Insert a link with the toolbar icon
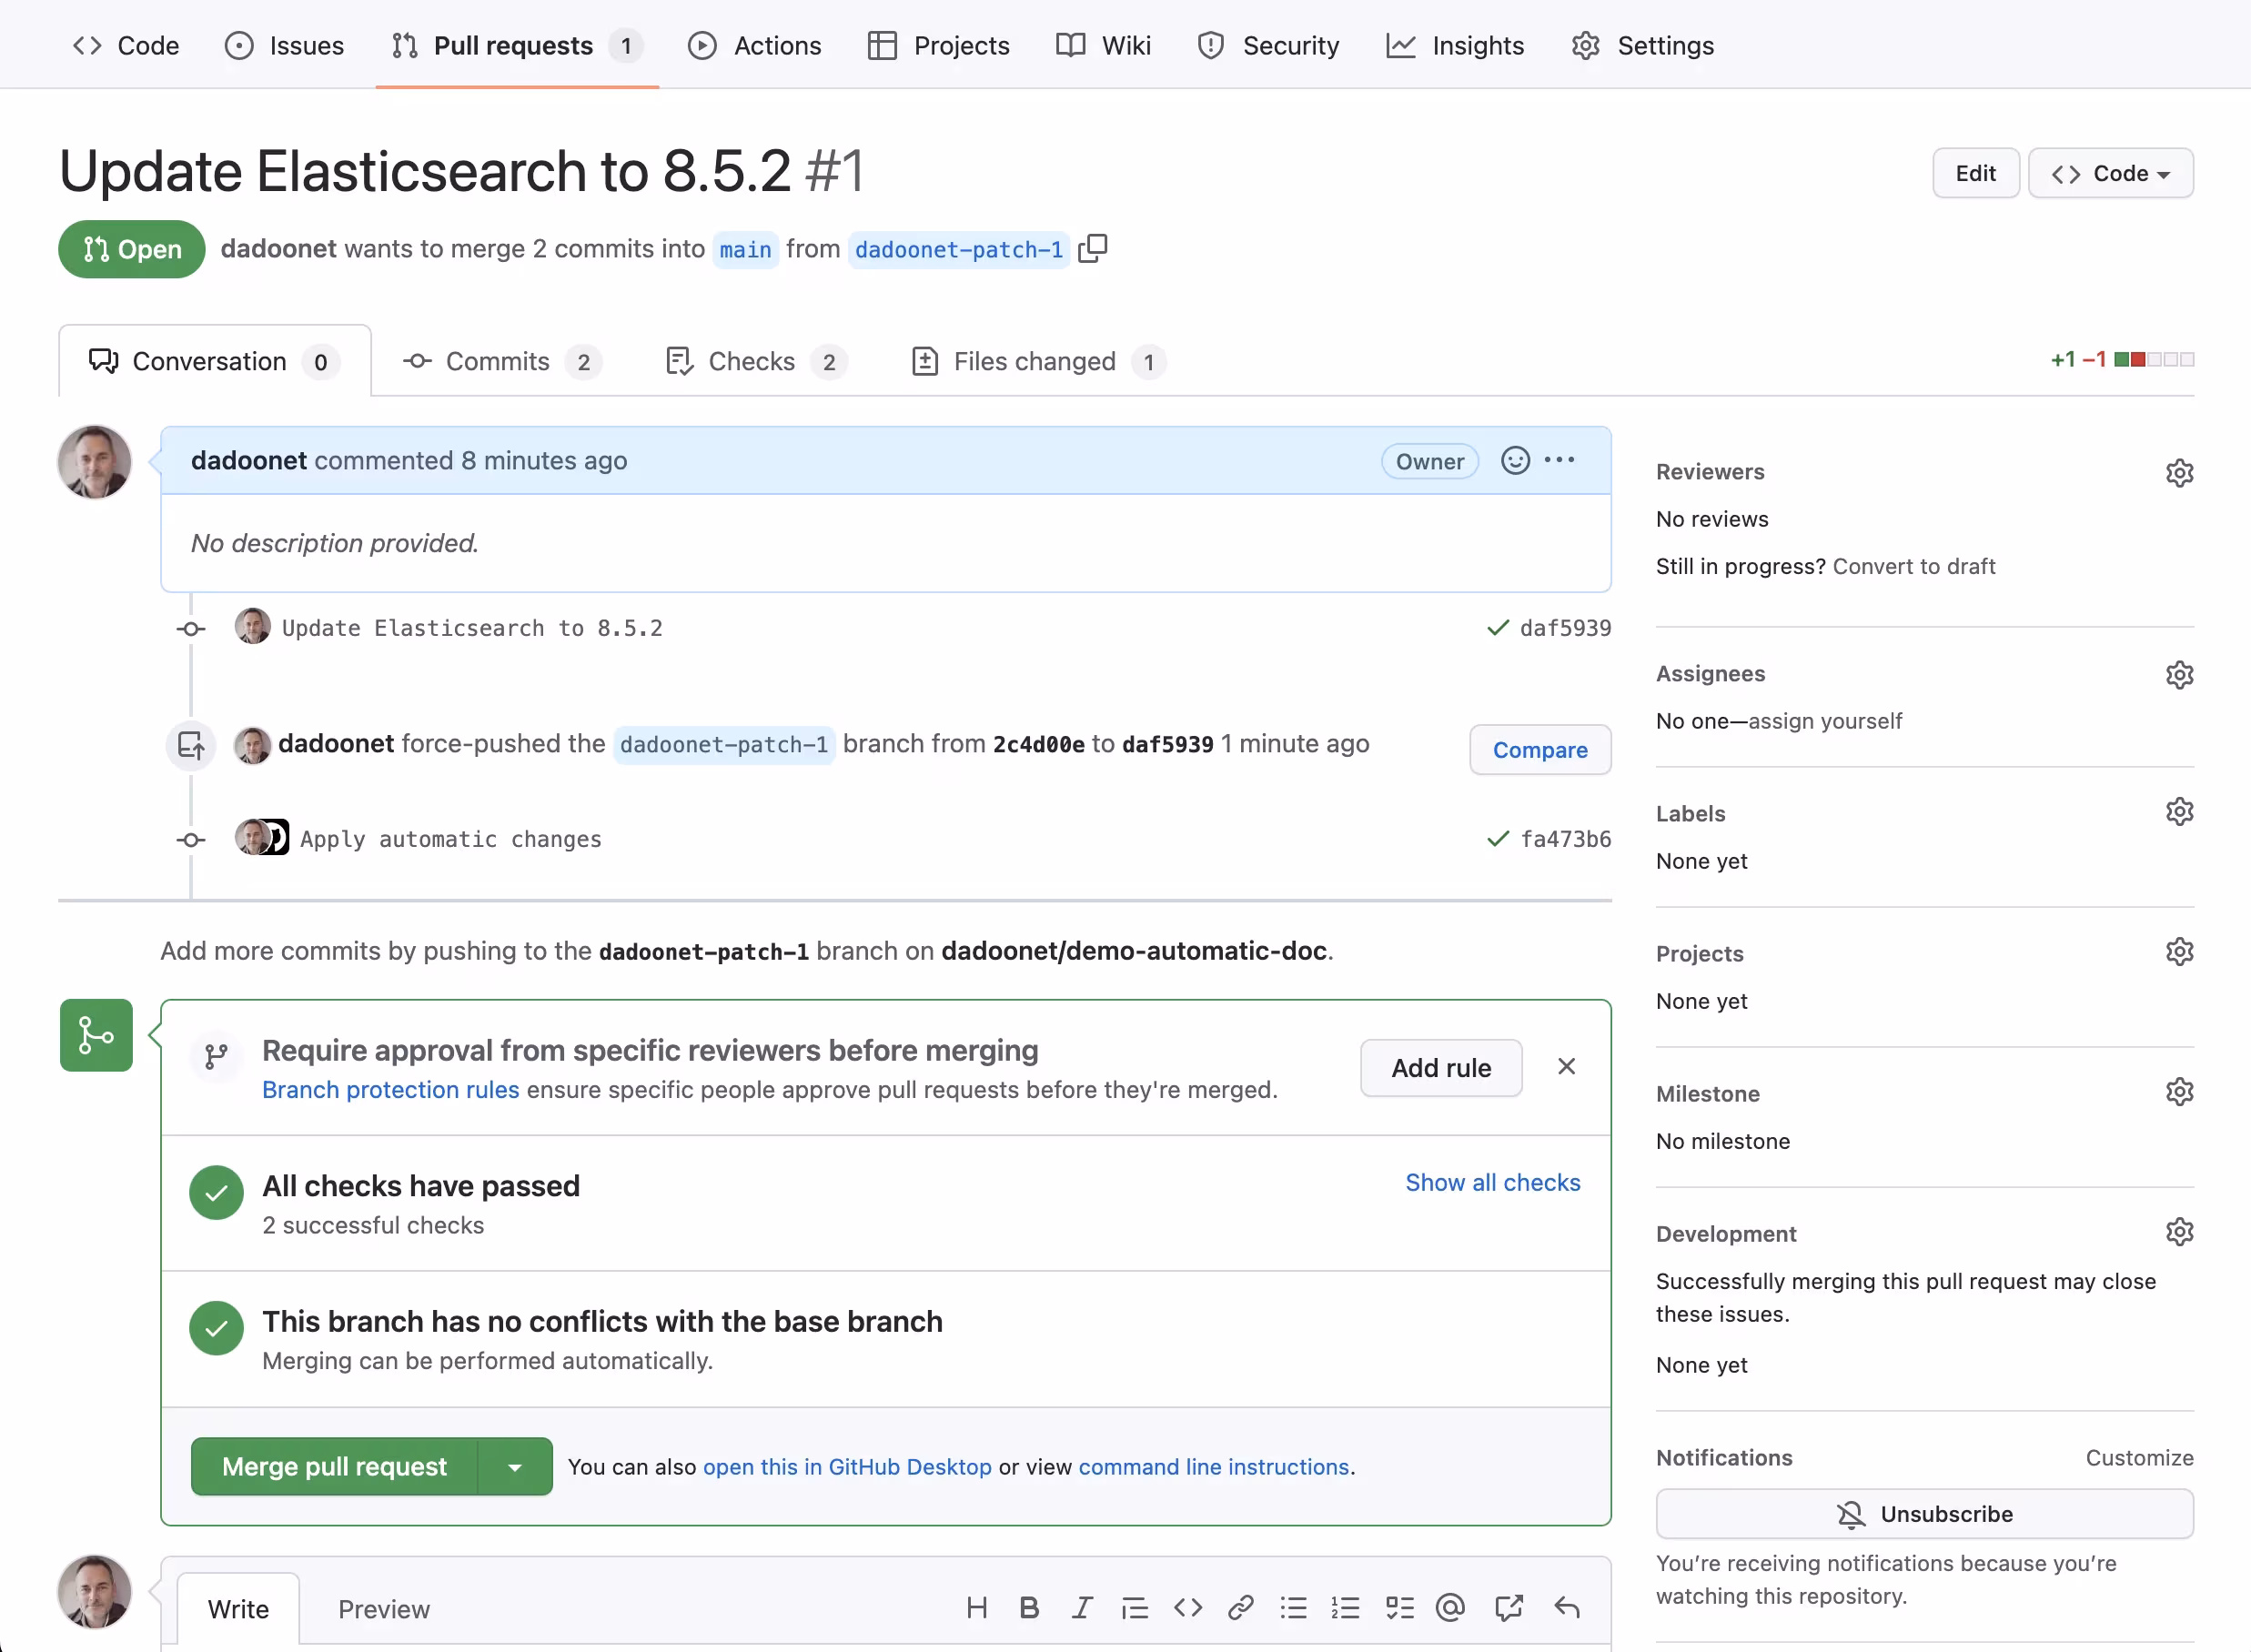 point(1240,1607)
